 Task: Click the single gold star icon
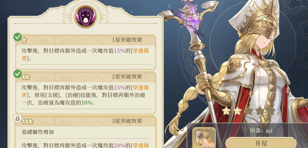tap(24, 40)
